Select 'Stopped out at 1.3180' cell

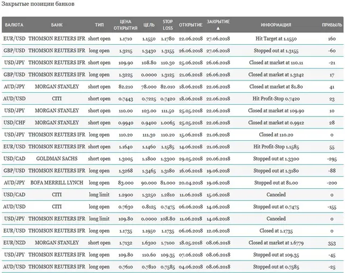[x=276, y=170]
